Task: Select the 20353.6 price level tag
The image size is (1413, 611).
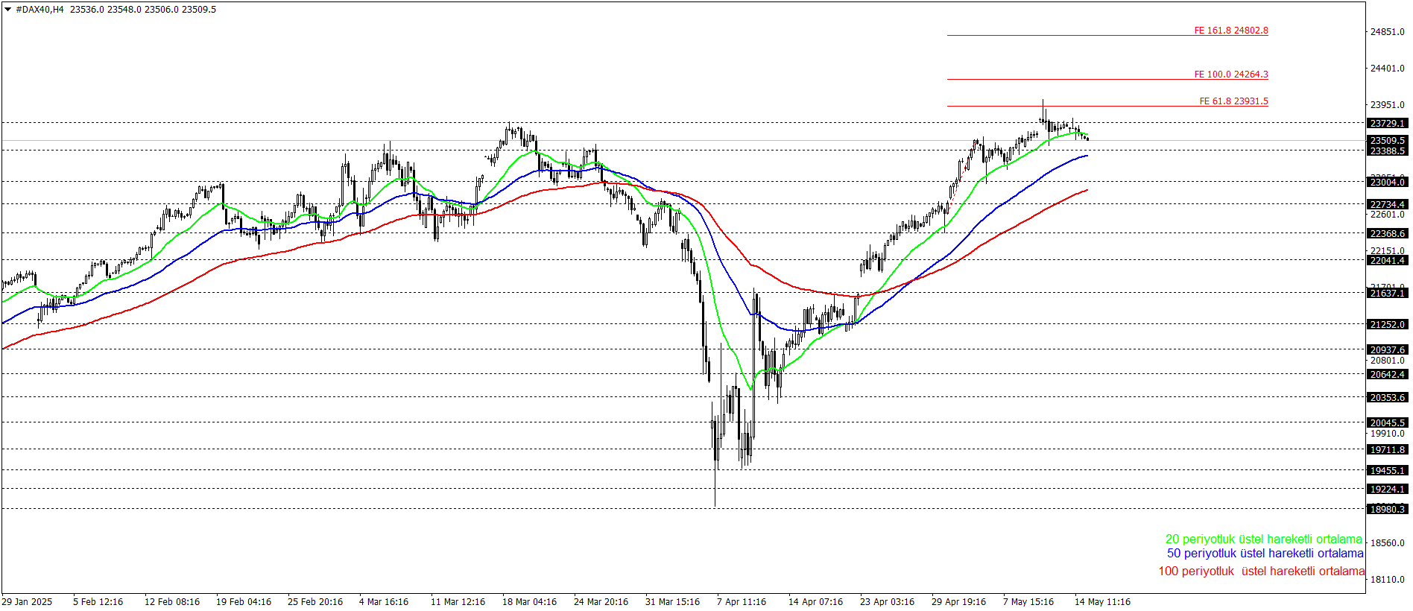Action: pyautogui.click(x=1387, y=398)
